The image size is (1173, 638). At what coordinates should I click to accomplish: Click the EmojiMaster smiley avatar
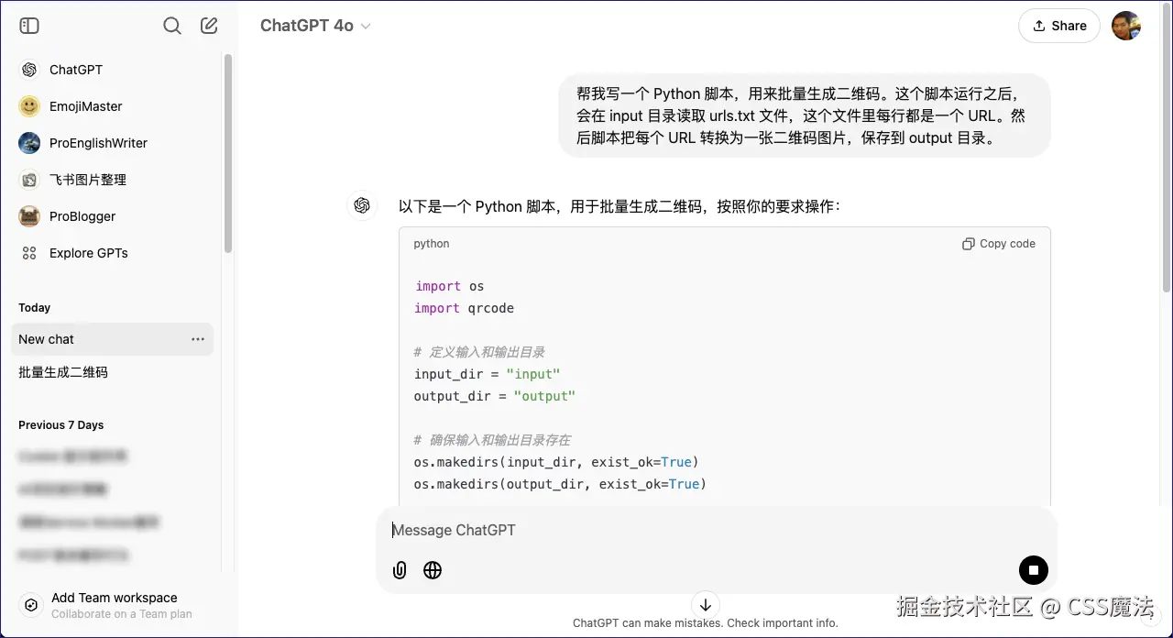point(29,106)
